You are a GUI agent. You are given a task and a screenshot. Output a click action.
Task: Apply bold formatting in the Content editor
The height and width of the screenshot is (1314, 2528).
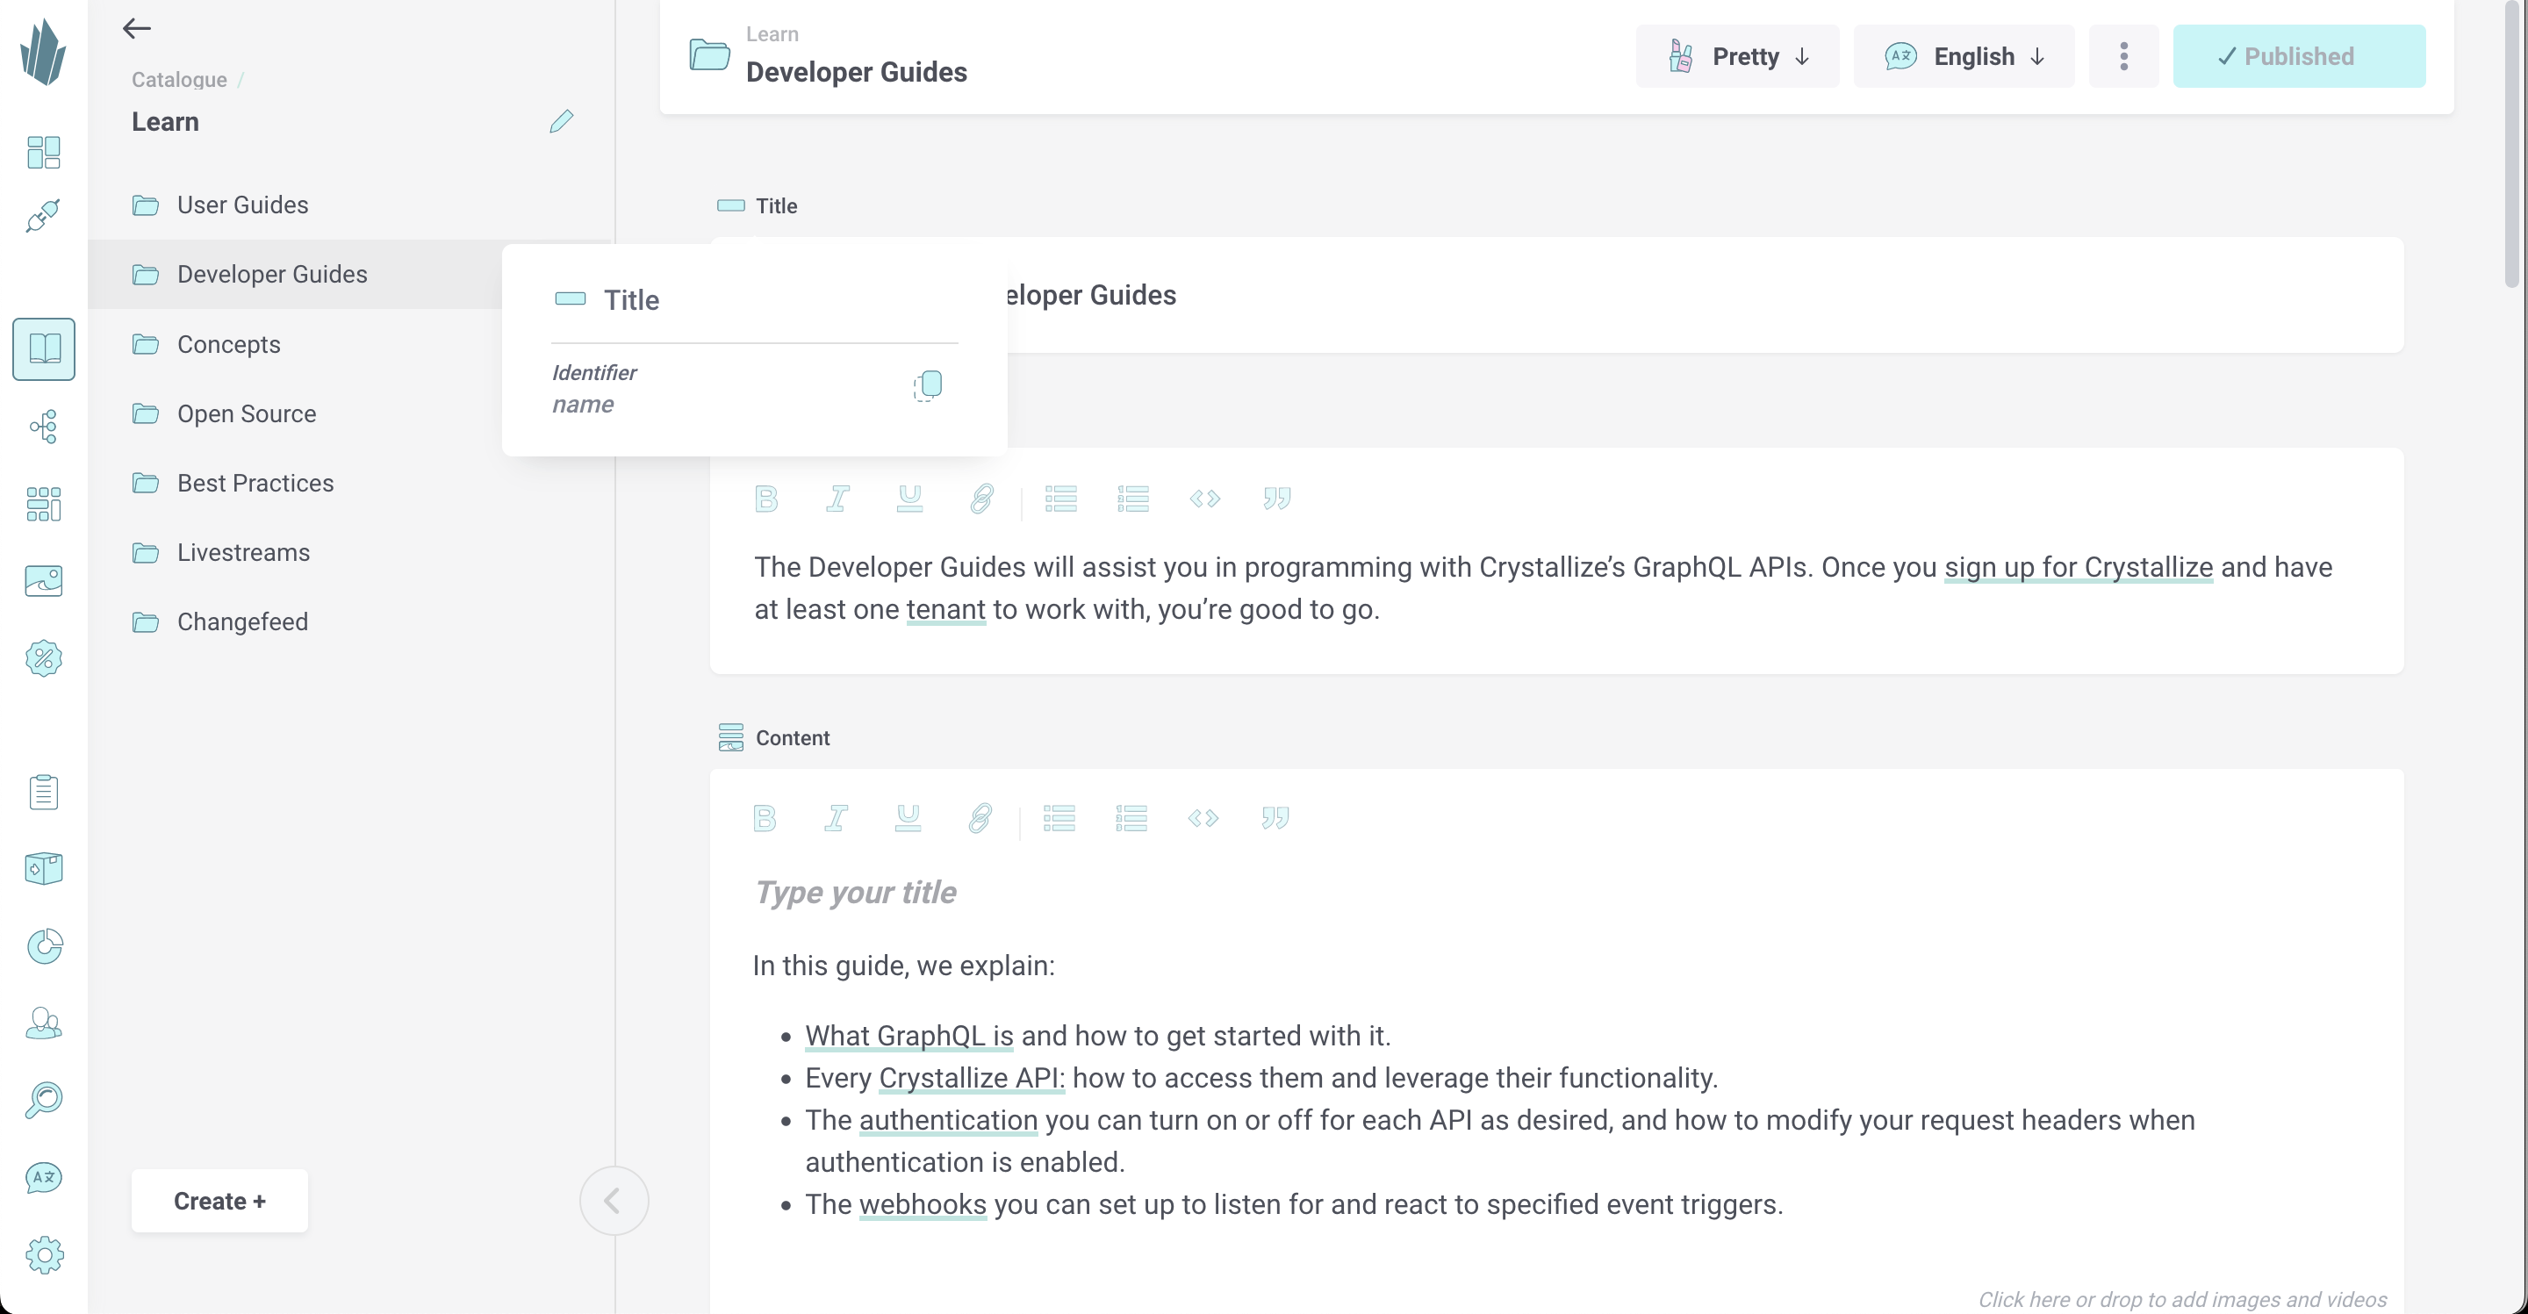[765, 817]
